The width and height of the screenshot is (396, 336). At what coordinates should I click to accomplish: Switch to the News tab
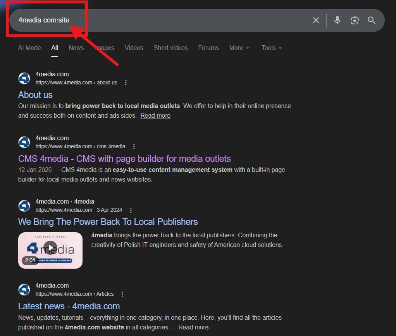pos(76,48)
